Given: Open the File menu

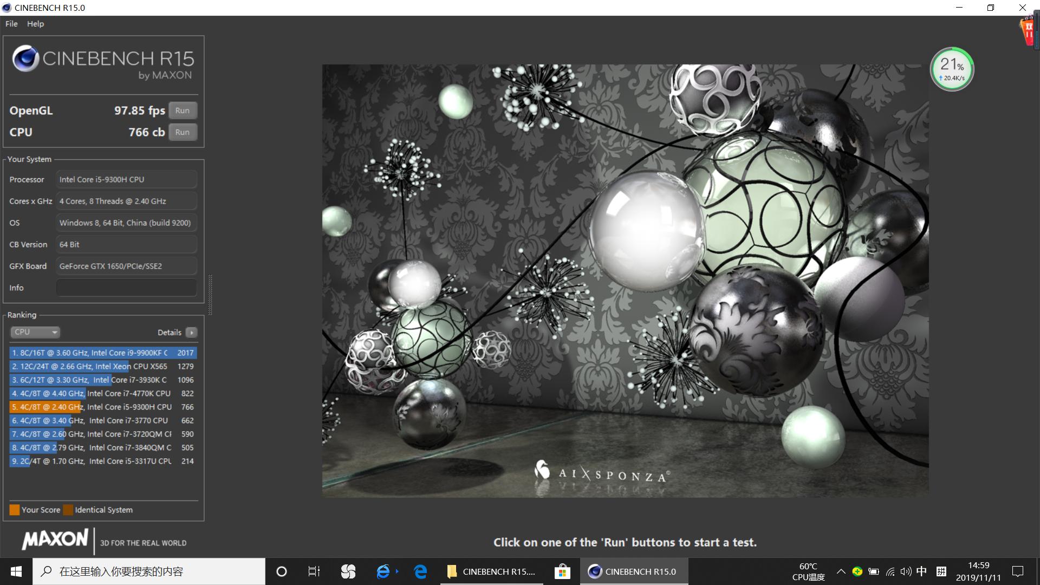Looking at the screenshot, I should coord(11,24).
